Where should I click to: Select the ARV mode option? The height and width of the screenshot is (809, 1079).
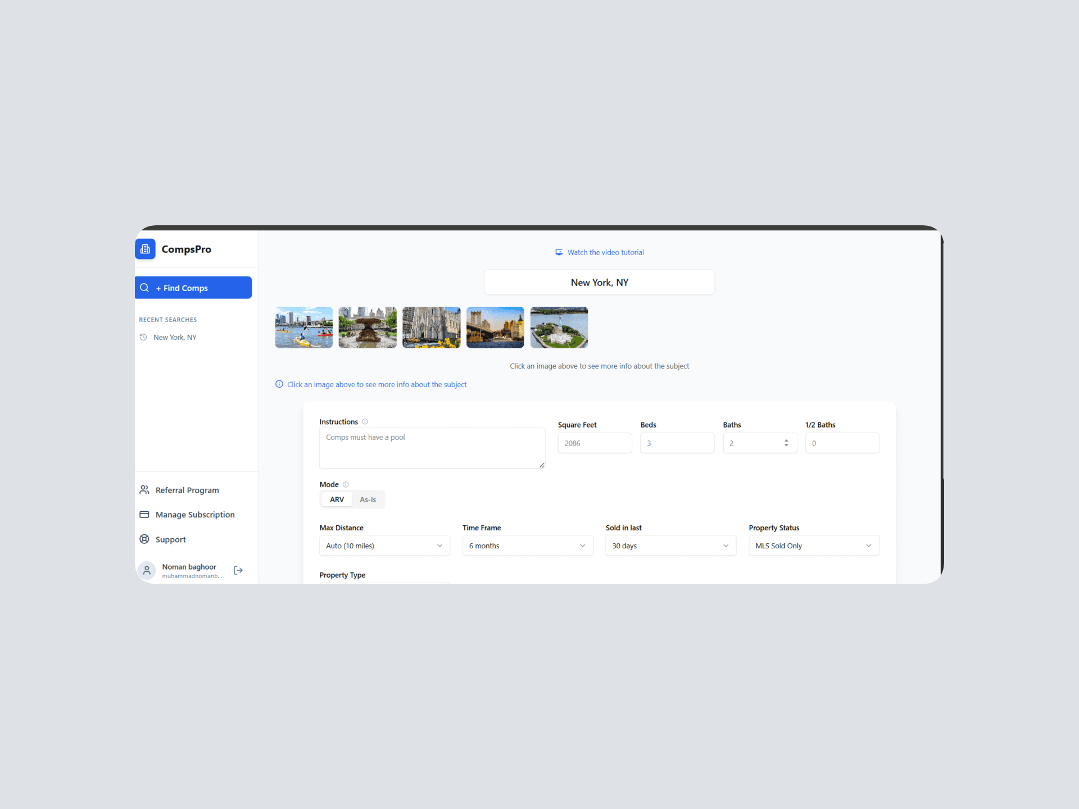(x=337, y=499)
